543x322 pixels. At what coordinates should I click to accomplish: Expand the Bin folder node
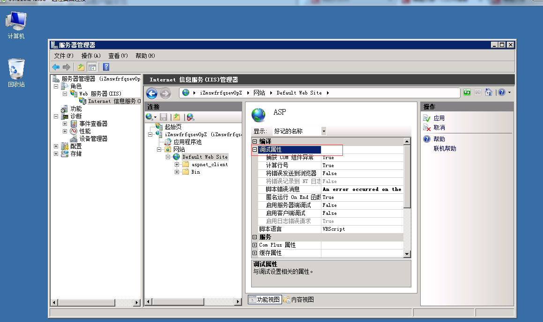click(177, 172)
